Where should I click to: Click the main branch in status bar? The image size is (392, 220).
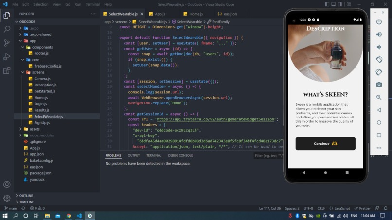pos(11,208)
